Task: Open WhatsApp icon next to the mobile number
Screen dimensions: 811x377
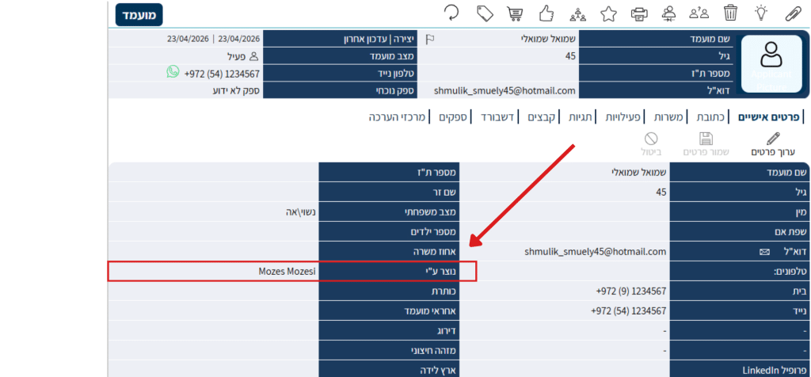Action: tap(173, 72)
